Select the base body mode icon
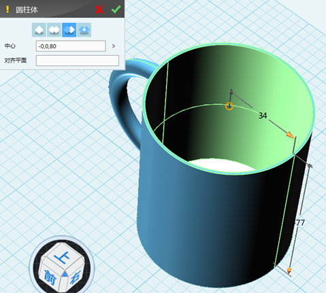326x293 pixels. [39, 30]
